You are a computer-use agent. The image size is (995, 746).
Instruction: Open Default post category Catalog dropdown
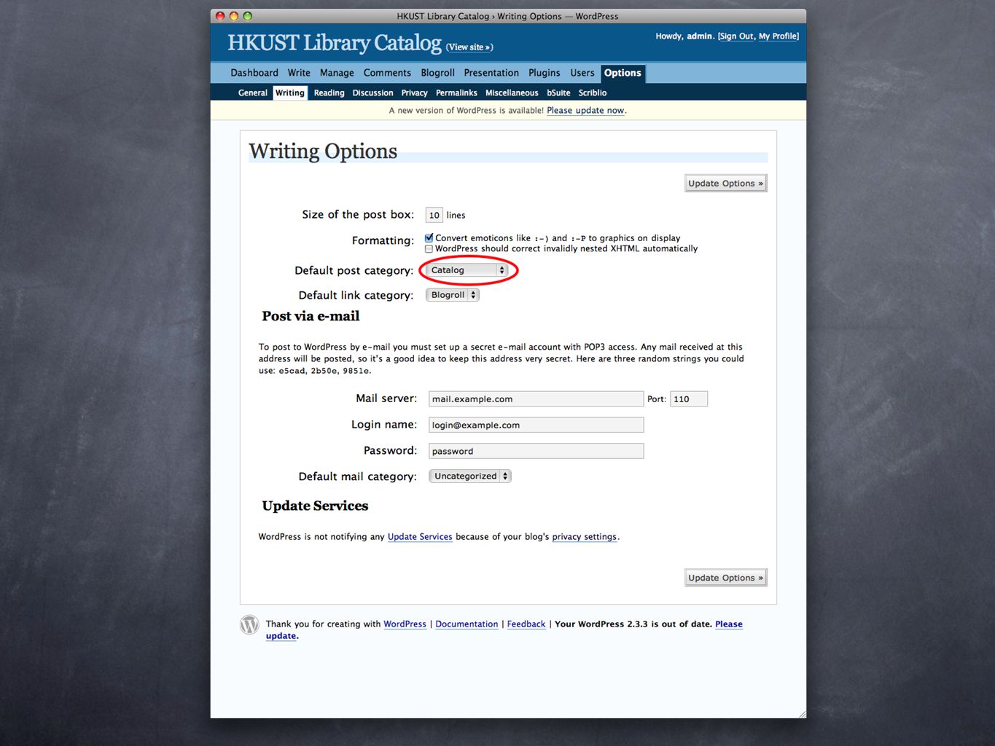point(467,270)
